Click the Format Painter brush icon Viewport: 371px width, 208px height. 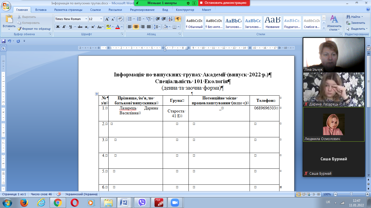click(20, 29)
